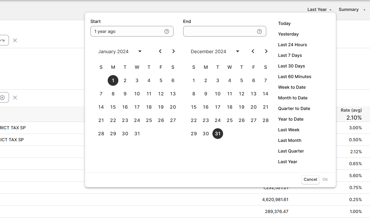
Task: Select December 25 in the end calendar
Action: (x=230, y=120)
